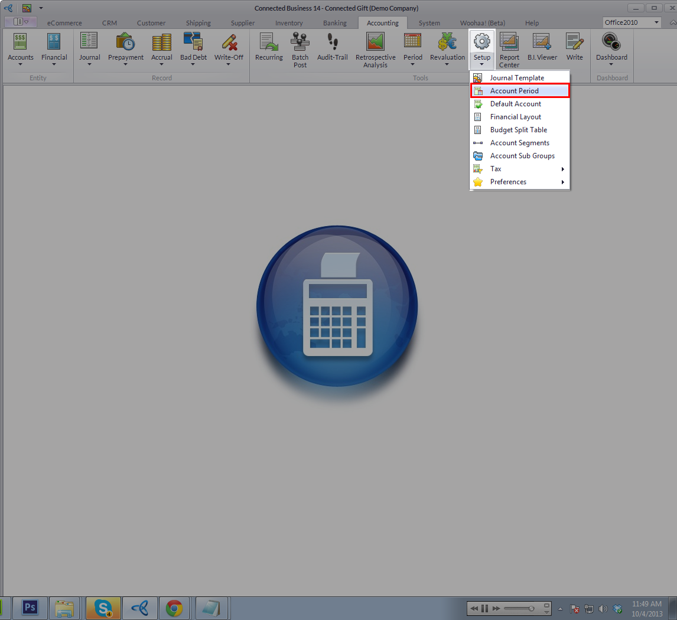Click the Batch Post icon
The image size is (677, 620).
[300, 50]
